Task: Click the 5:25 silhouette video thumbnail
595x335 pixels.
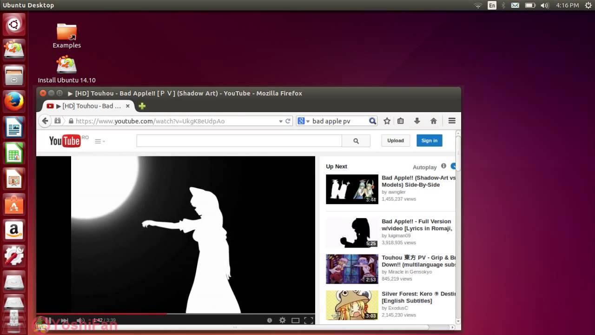Action: tap(352, 233)
